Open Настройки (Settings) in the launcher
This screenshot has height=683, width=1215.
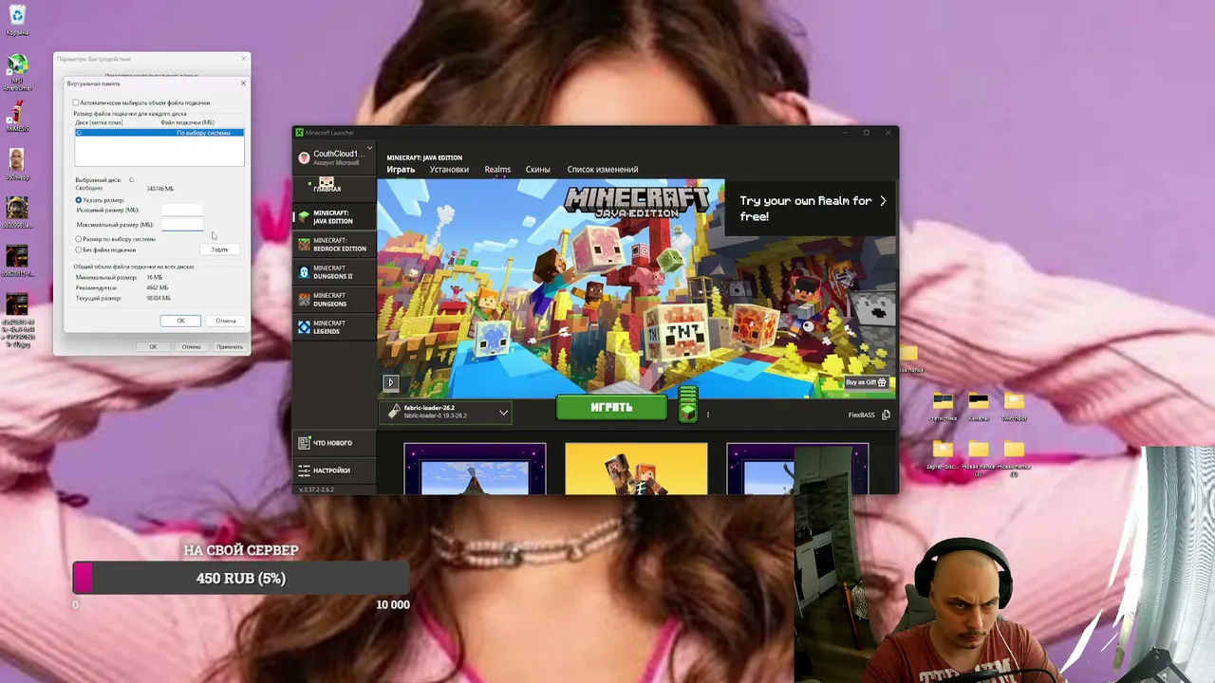point(333,471)
